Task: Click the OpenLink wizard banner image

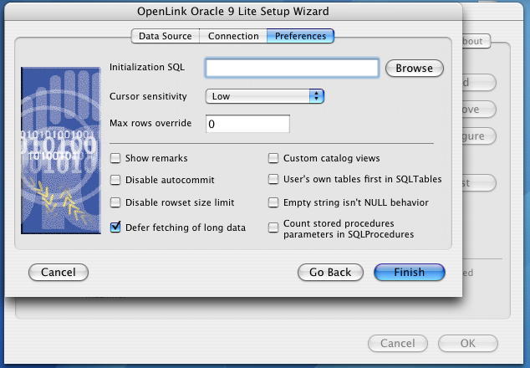Action: coord(61,151)
